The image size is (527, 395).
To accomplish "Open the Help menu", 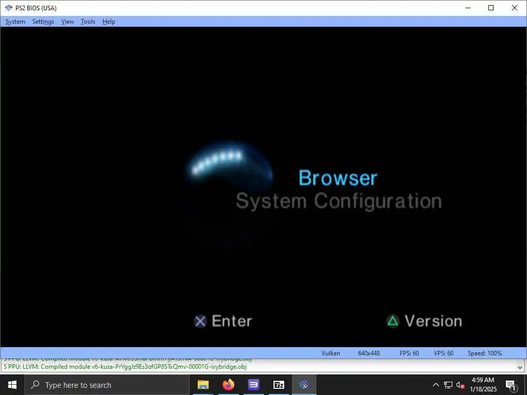I will coord(109,22).
